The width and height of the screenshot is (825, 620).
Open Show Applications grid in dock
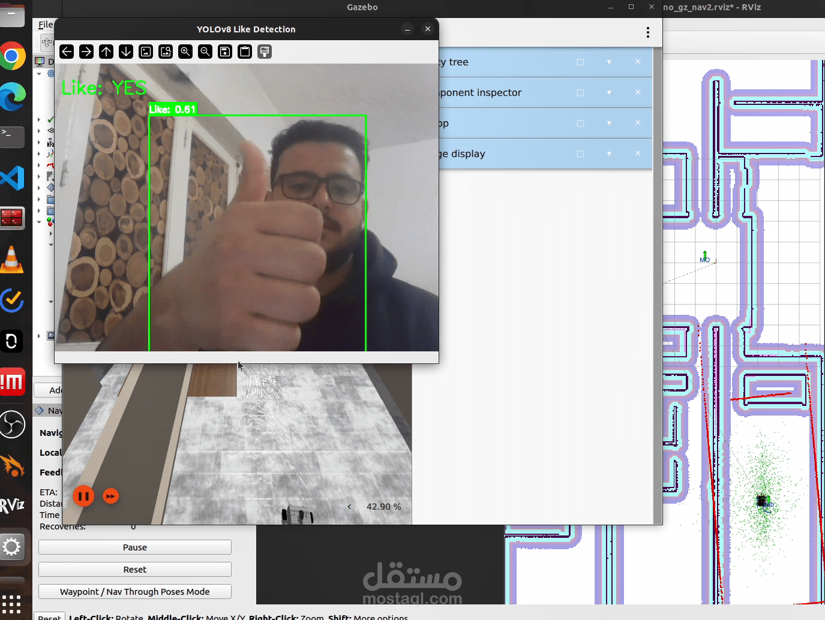11,604
